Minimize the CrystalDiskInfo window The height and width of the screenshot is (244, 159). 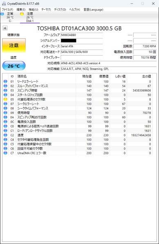[132, 3]
